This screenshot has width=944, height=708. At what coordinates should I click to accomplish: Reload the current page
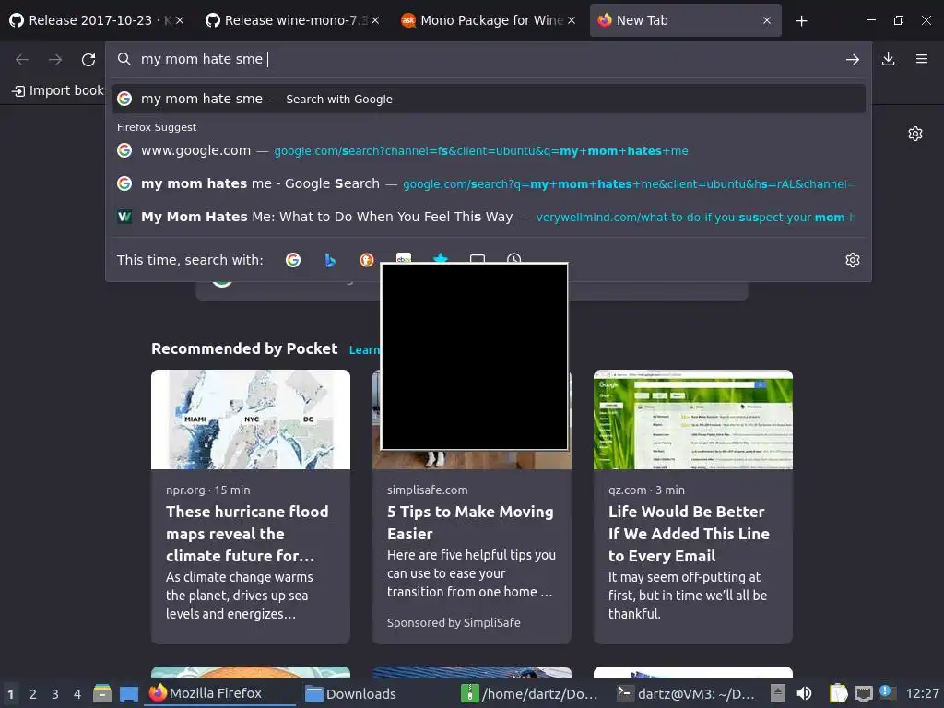pos(88,59)
